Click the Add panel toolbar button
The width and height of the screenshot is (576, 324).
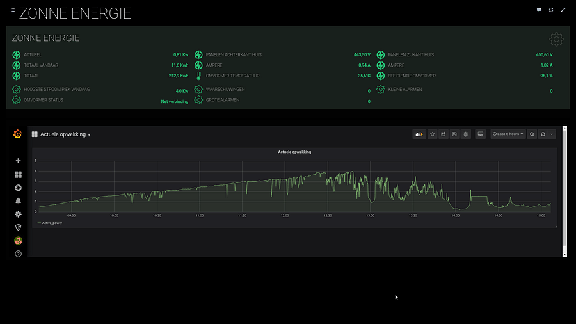[x=420, y=134]
